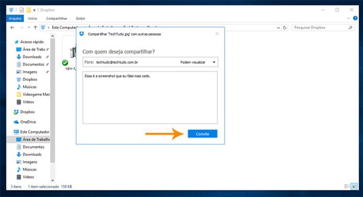Image resolution: width=363 pixels, height=197 pixels.
Task: Open the Arquivo menu
Action: tap(15, 18)
